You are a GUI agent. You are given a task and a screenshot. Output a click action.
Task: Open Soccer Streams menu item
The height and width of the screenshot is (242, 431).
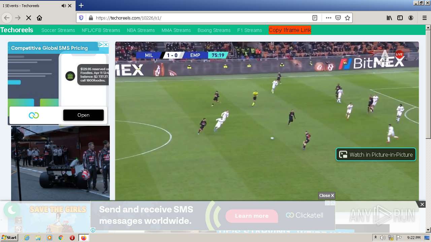[58, 30]
